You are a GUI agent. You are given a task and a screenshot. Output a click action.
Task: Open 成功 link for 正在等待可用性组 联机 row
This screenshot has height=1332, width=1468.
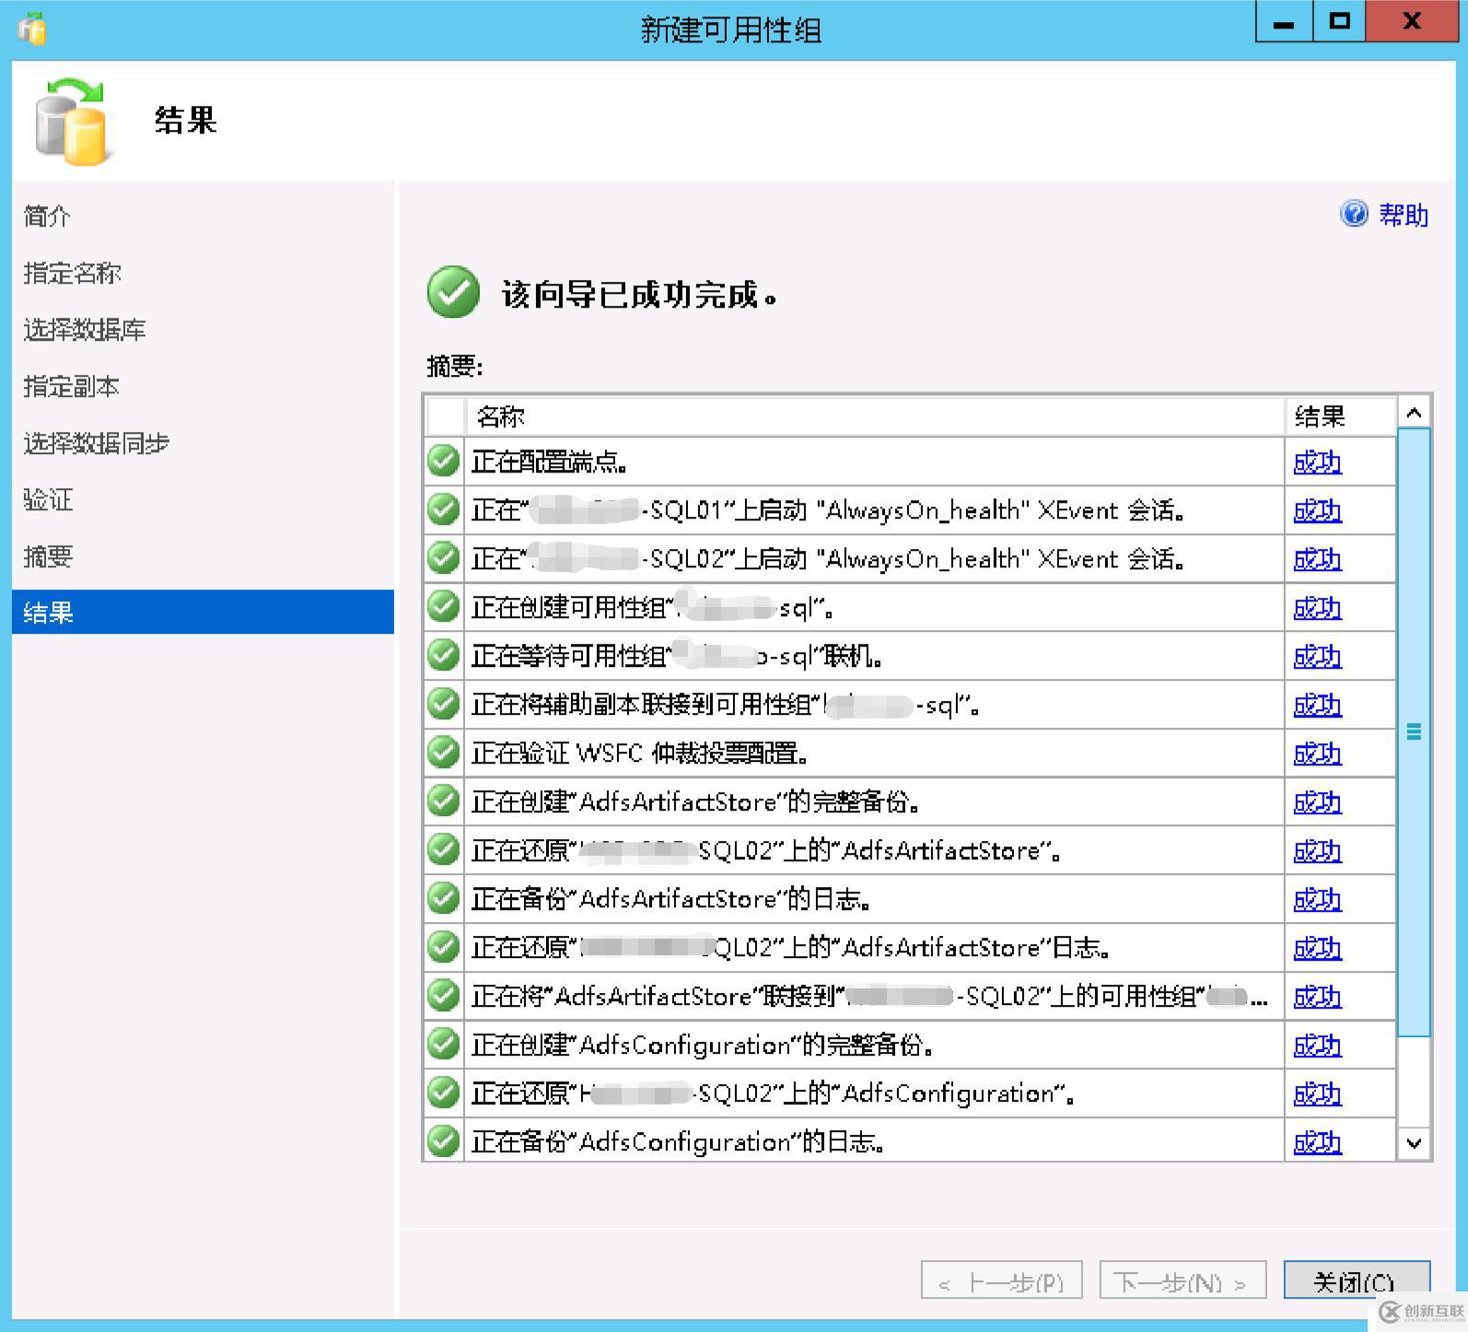click(1317, 658)
